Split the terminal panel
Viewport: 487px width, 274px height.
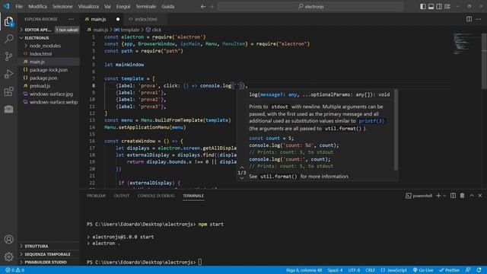pos(454,196)
